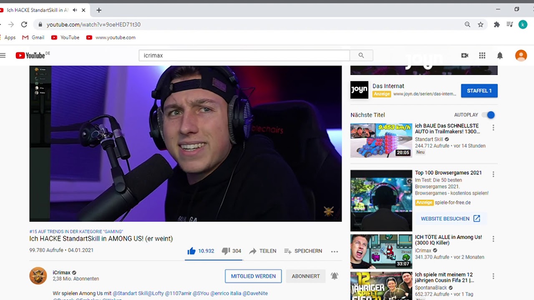Click the search box containing 'icrimax'

pos(244,55)
